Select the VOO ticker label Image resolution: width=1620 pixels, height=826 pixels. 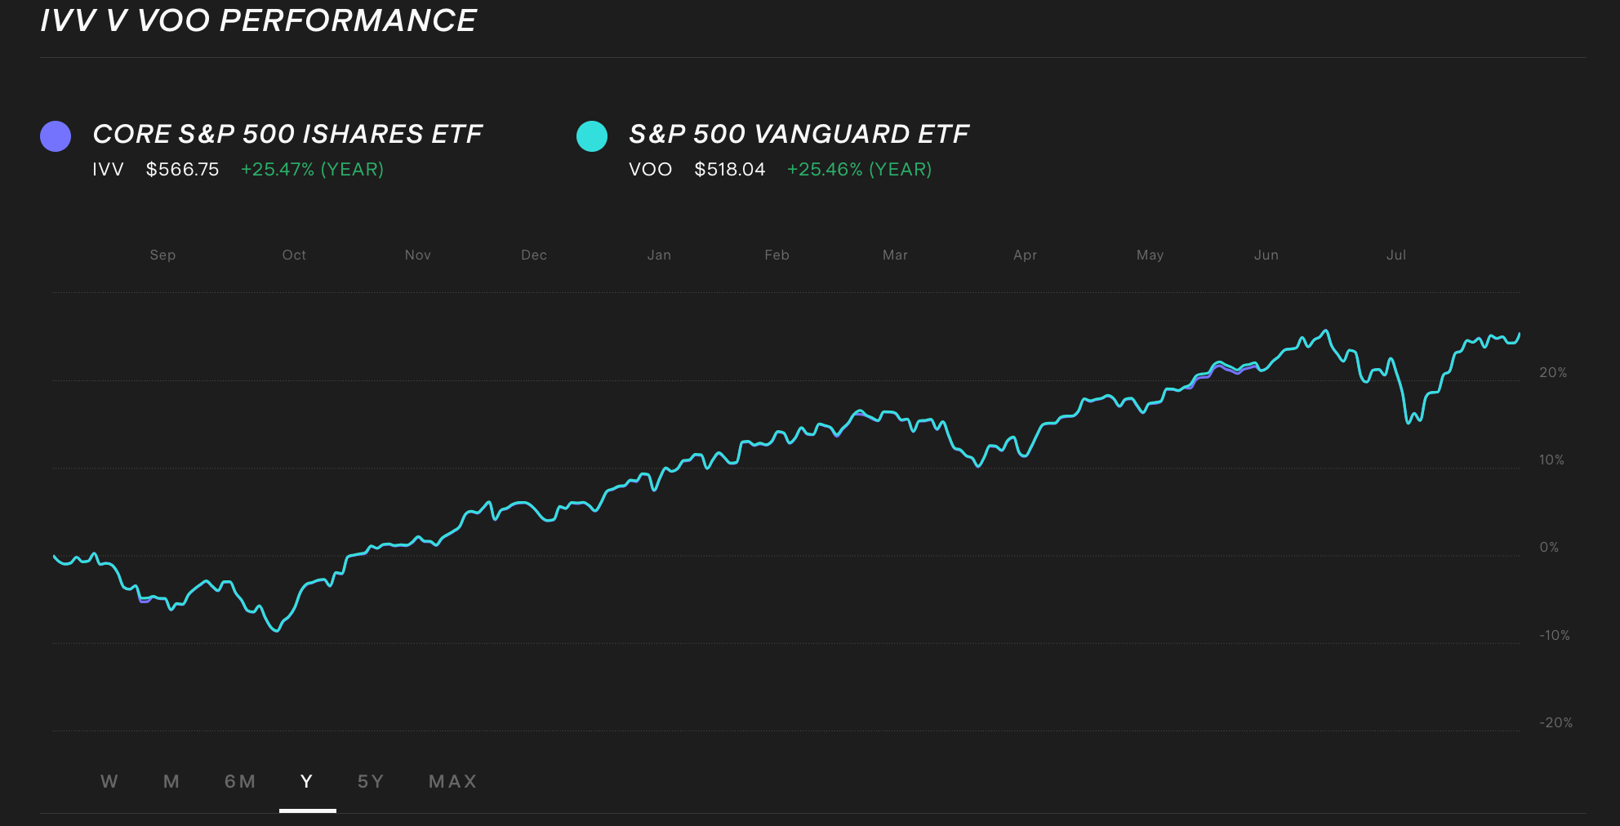(x=649, y=169)
